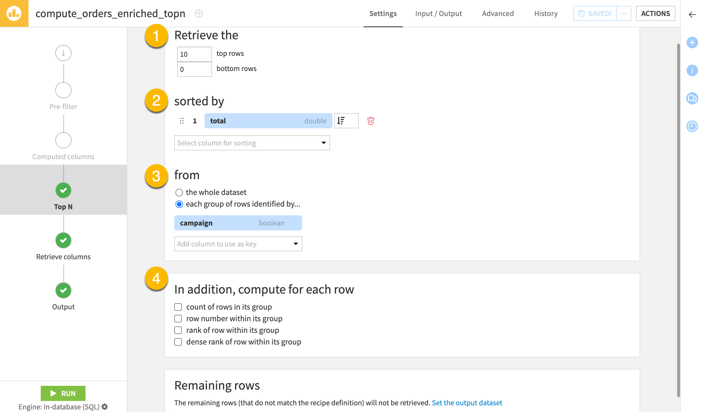Enable count of rows in its group
701x412 pixels.
pyautogui.click(x=178, y=307)
